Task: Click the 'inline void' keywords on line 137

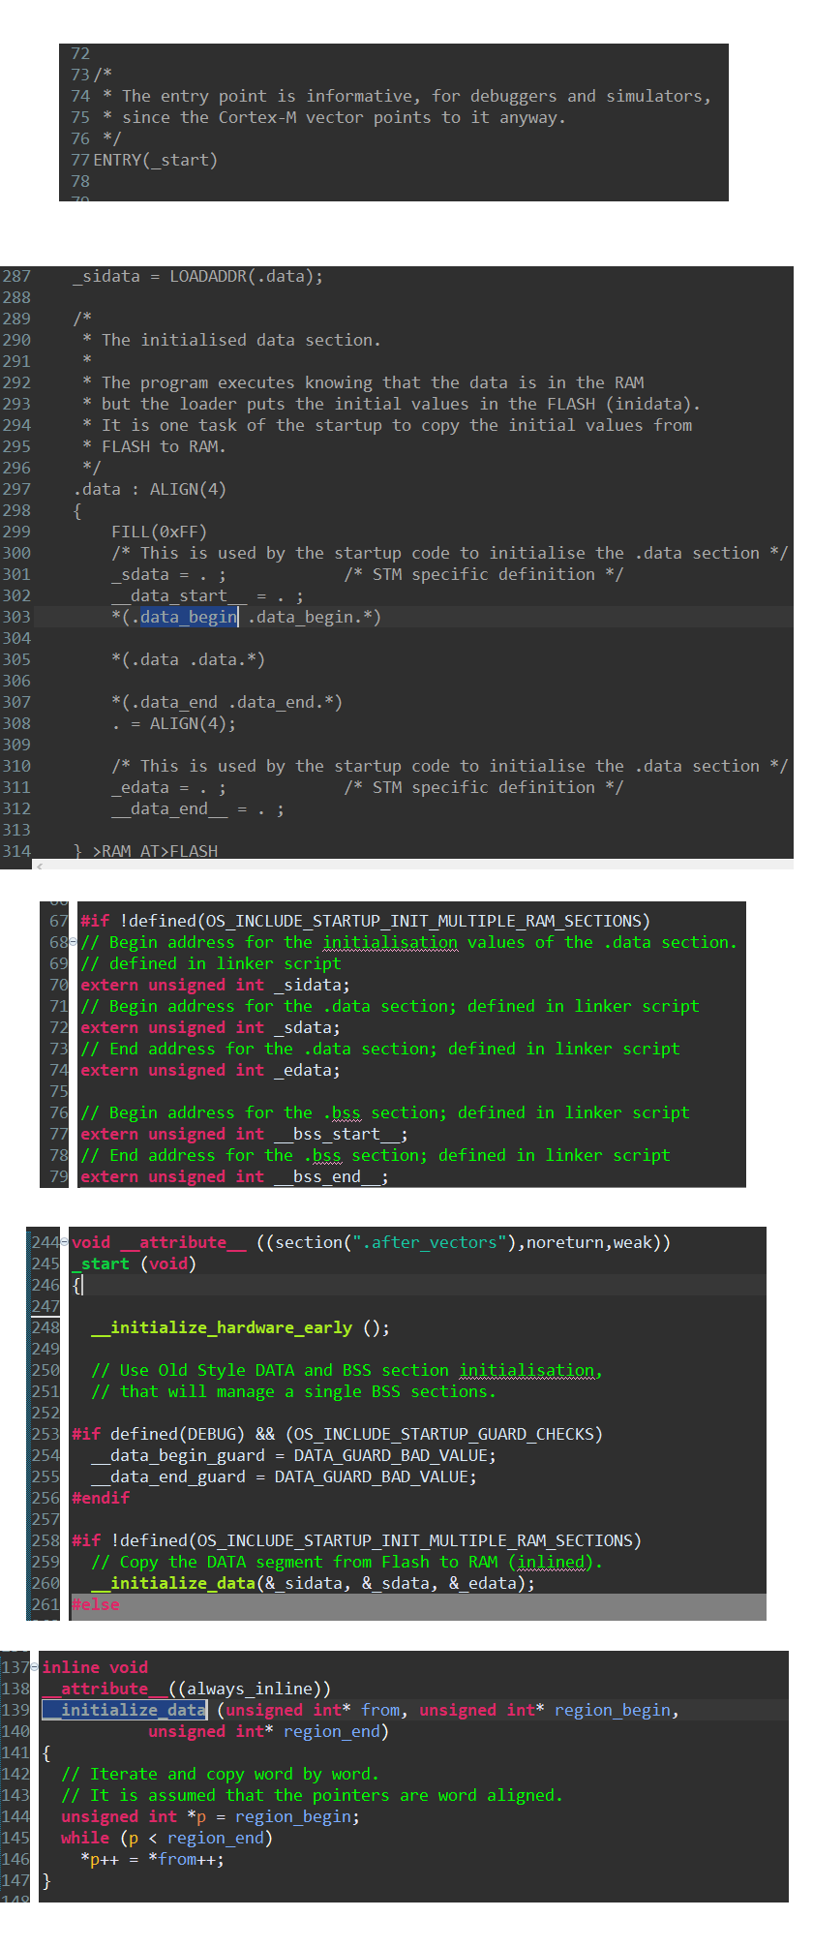Action: coord(95,1667)
